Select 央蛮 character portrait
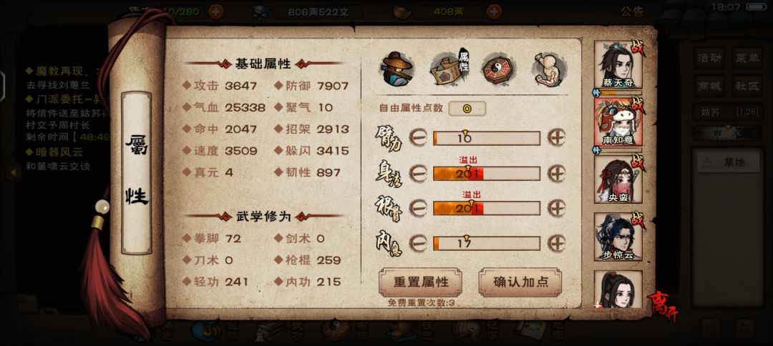The height and width of the screenshot is (346, 773). 618,179
